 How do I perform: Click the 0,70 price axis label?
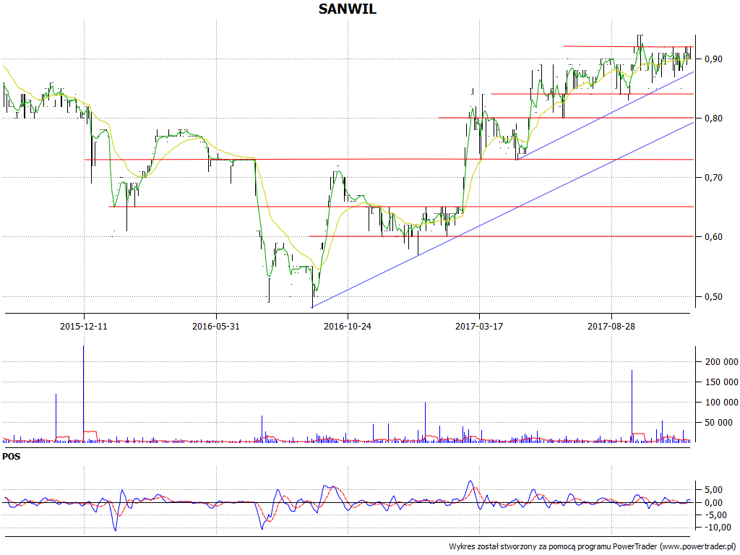(713, 178)
